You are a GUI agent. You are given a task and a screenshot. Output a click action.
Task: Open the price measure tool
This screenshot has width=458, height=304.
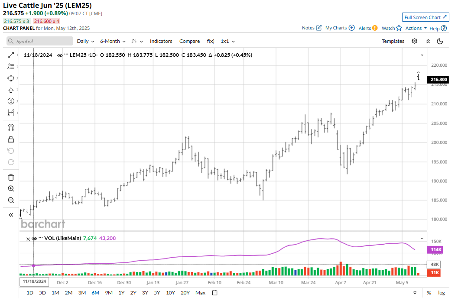tap(11, 113)
